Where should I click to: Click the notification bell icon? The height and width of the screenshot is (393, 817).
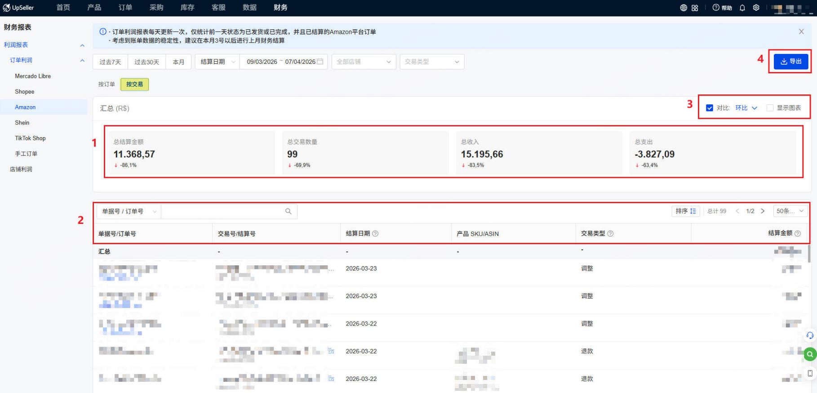point(742,8)
